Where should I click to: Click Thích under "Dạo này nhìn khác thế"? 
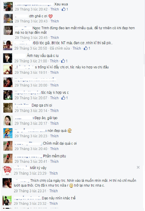pos(54,203)
